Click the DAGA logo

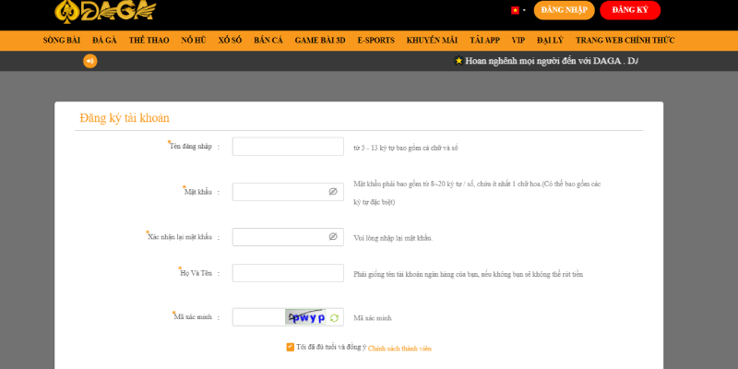(x=105, y=10)
